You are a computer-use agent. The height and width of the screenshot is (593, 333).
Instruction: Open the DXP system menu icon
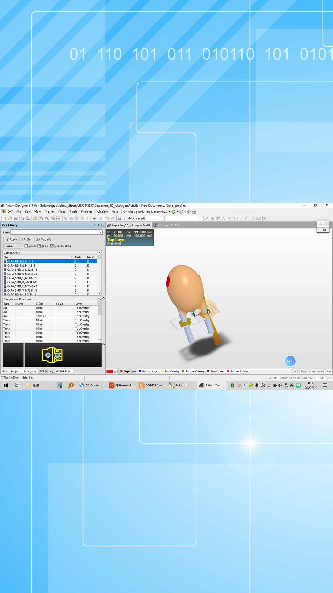[x=4, y=212]
